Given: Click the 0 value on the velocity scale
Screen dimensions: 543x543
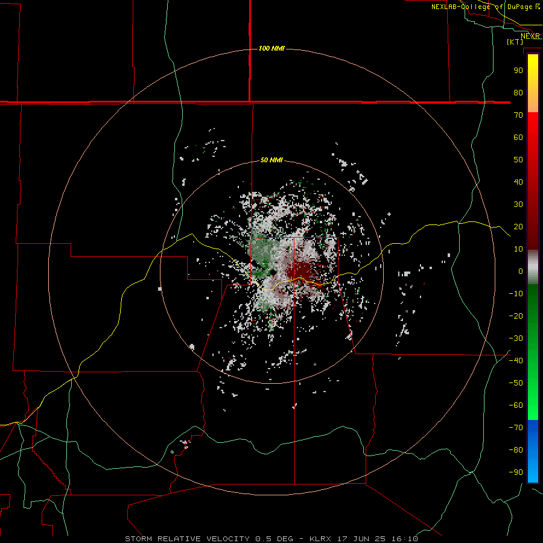Looking at the screenshot, I should coord(521,271).
